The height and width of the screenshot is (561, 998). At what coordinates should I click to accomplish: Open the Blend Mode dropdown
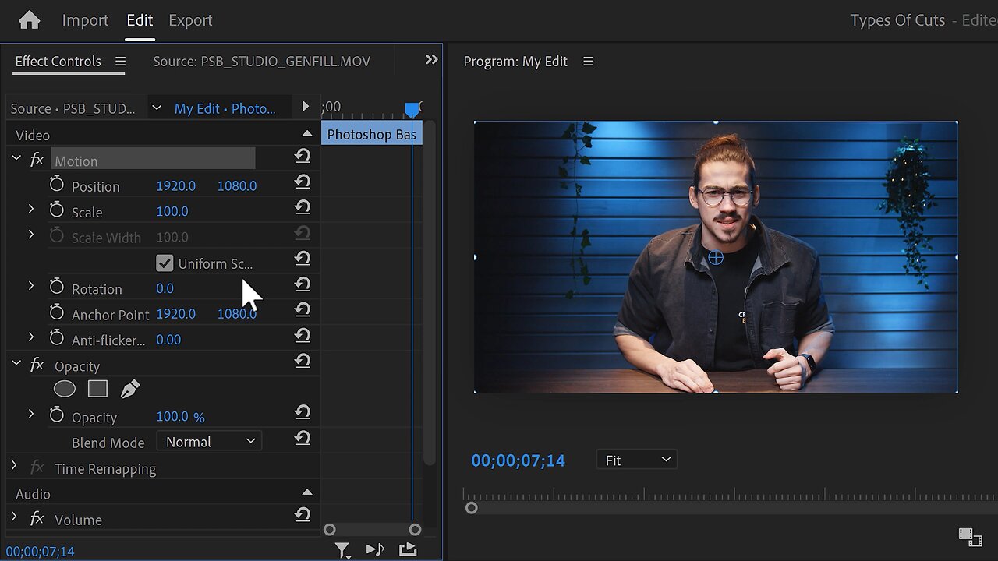click(209, 442)
